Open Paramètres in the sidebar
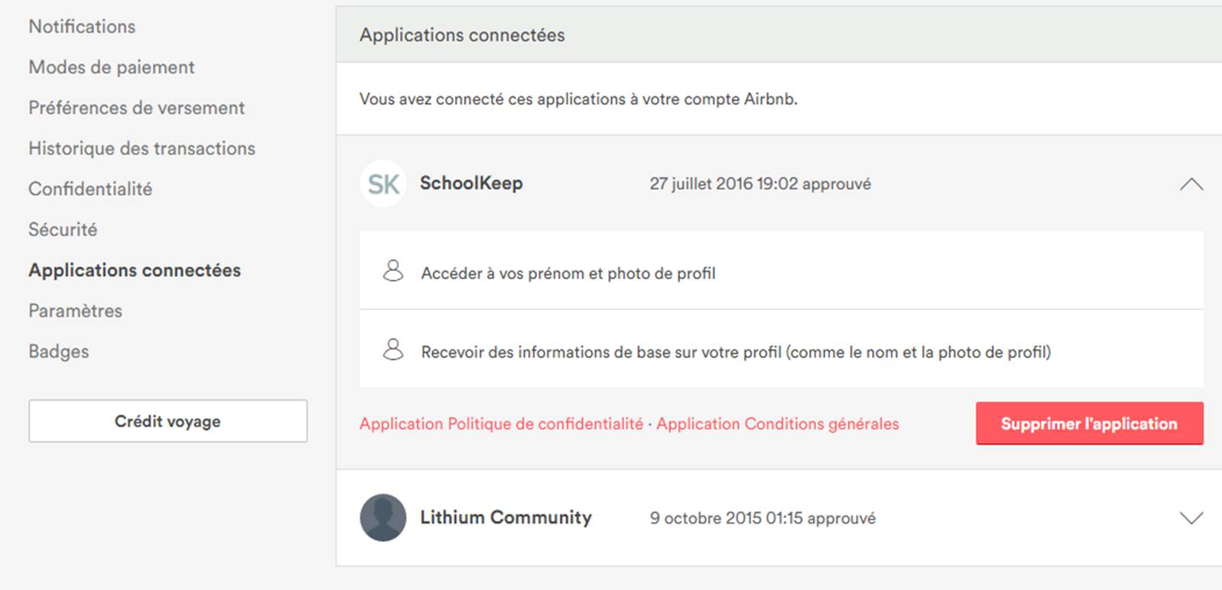The image size is (1222, 590). pyautogui.click(x=75, y=310)
